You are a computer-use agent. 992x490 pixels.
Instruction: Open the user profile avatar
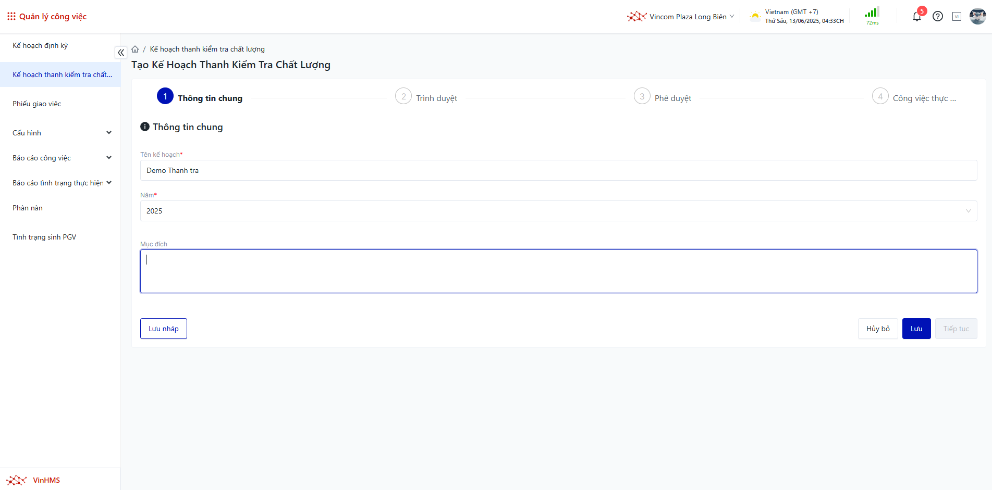click(x=977, y=16)
